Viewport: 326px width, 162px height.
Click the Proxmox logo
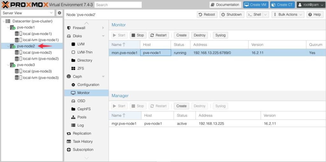[25, 4]
